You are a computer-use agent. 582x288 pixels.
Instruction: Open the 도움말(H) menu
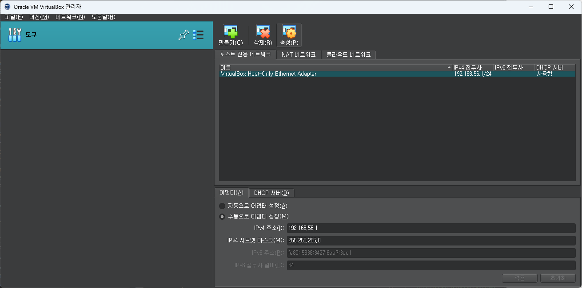click(x=103, y=17)
